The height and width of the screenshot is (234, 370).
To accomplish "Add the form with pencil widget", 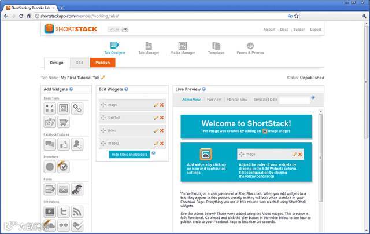I will click(x=50, y=189).
